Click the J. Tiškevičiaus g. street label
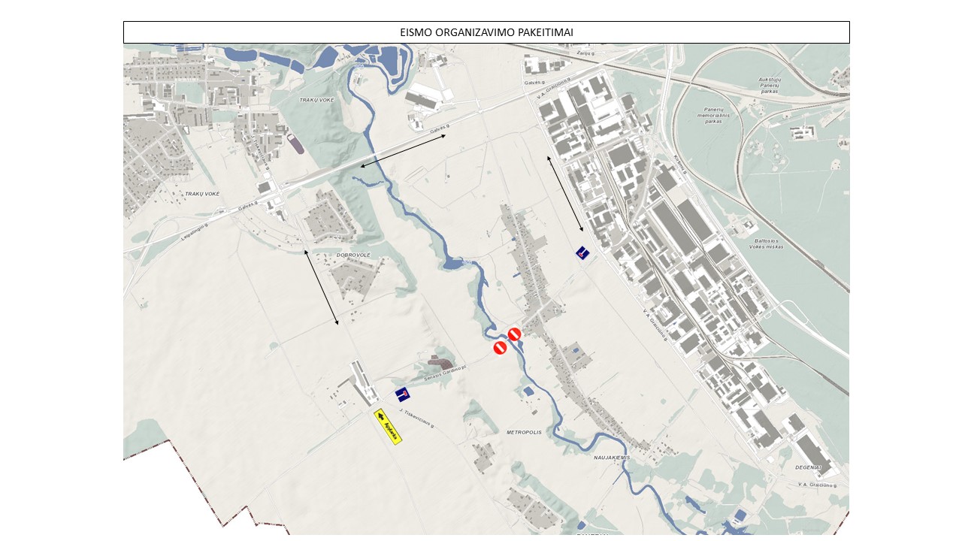 (417, 419)
